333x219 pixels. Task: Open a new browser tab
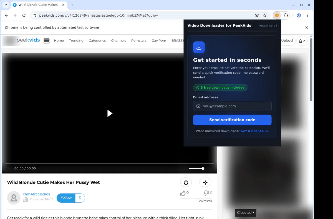(x=72, y=5)
